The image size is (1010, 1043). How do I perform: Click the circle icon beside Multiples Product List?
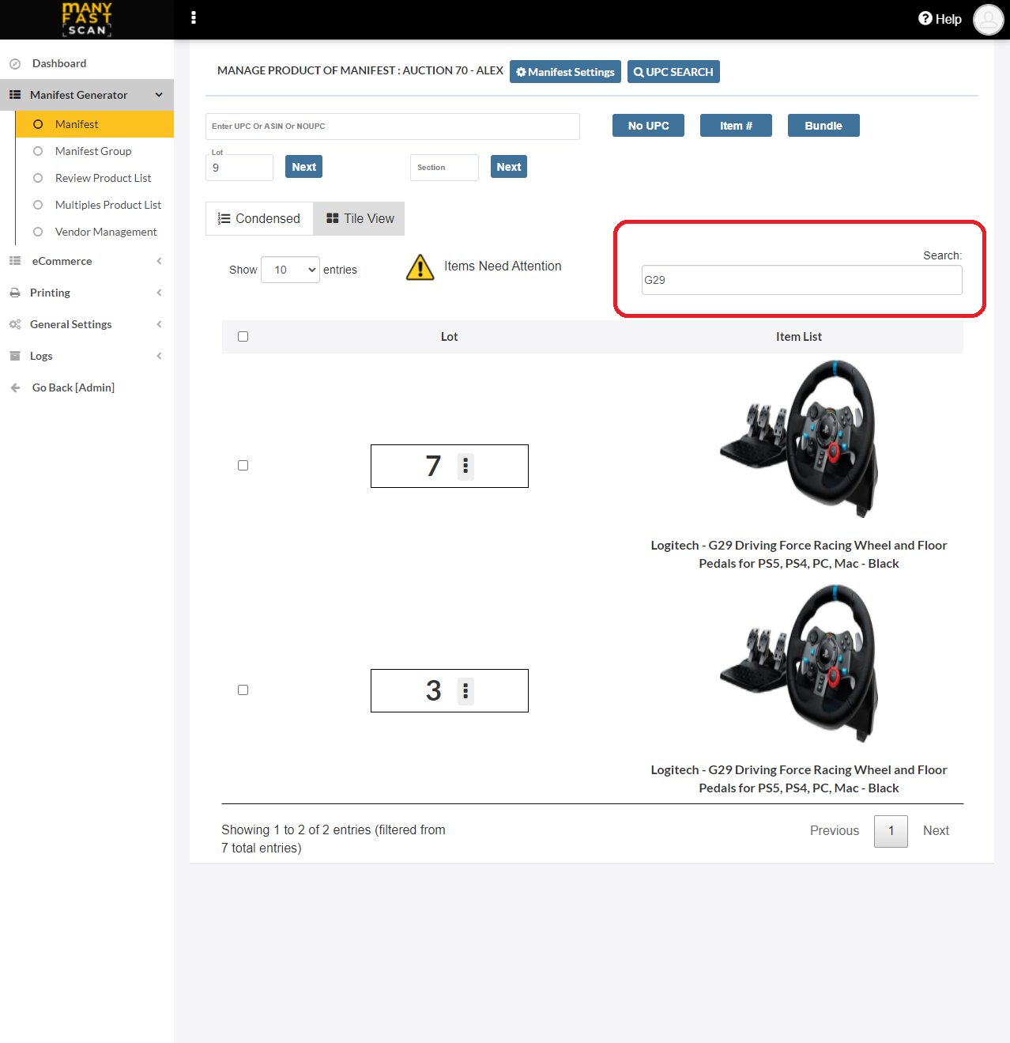[38, 205]
